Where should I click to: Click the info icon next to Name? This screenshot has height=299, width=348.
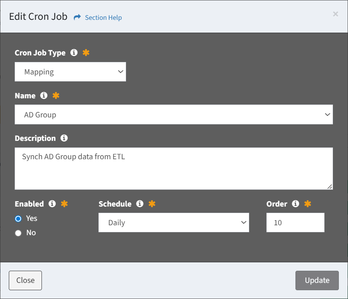(44, 95)
